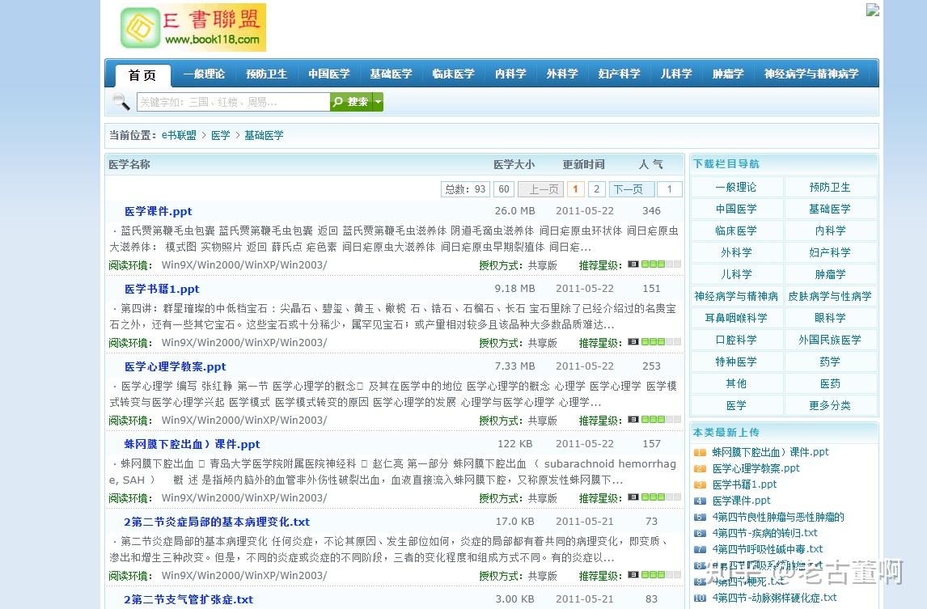Open the 医学课件.ppt file title link
This screenshot has height=609, width=927.
click(x=158, y=211)
